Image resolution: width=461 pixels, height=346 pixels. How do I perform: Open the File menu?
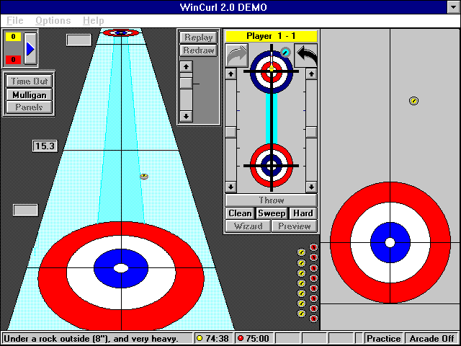point(14,20)
